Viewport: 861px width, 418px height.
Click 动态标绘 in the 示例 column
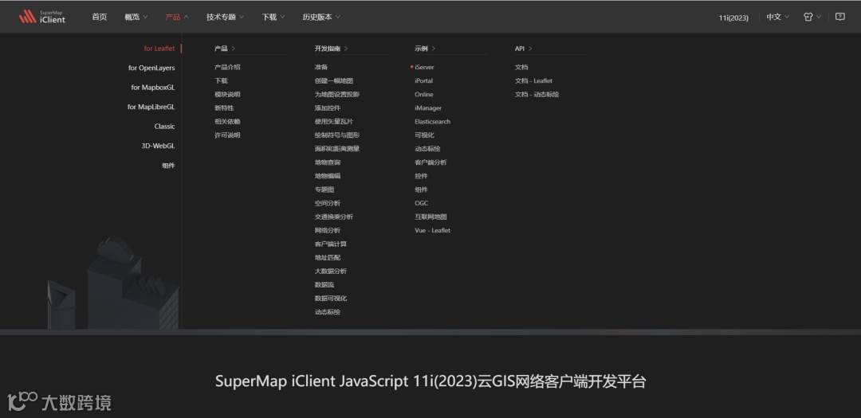tap(428, 149)
